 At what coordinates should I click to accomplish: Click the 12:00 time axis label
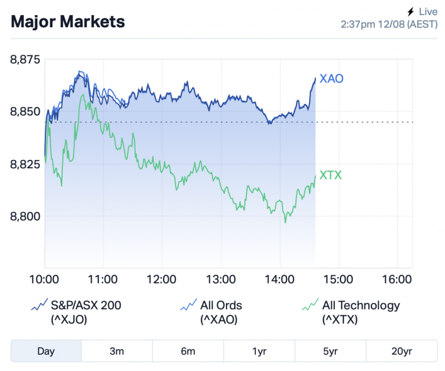coord(162,279)
